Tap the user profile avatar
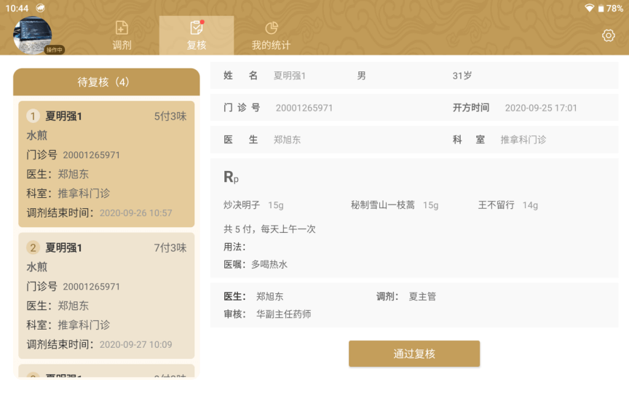This screenshot has width=629, height=393. (x=32, y=34)
